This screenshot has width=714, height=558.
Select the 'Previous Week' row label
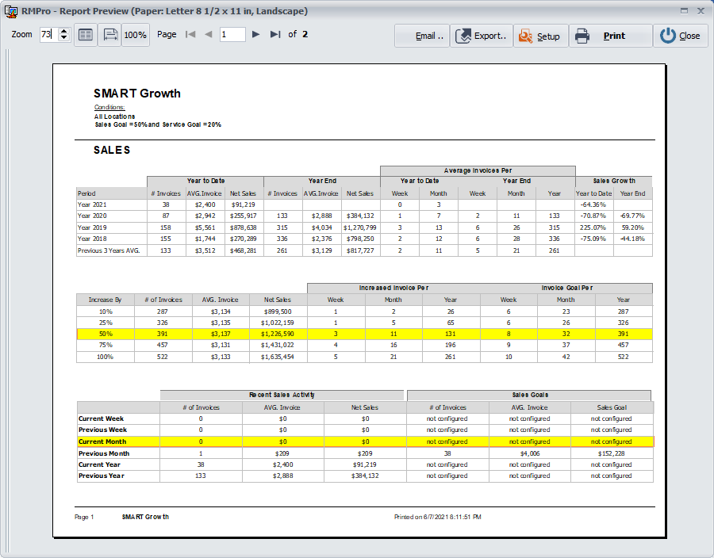pyautogui.click(x=103, y=430)
